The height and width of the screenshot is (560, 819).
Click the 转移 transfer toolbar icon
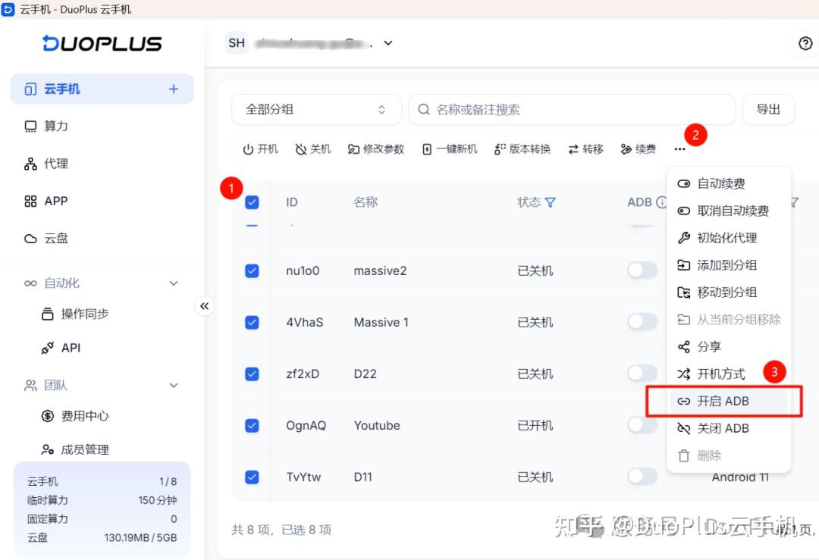[x=584, y=149]
